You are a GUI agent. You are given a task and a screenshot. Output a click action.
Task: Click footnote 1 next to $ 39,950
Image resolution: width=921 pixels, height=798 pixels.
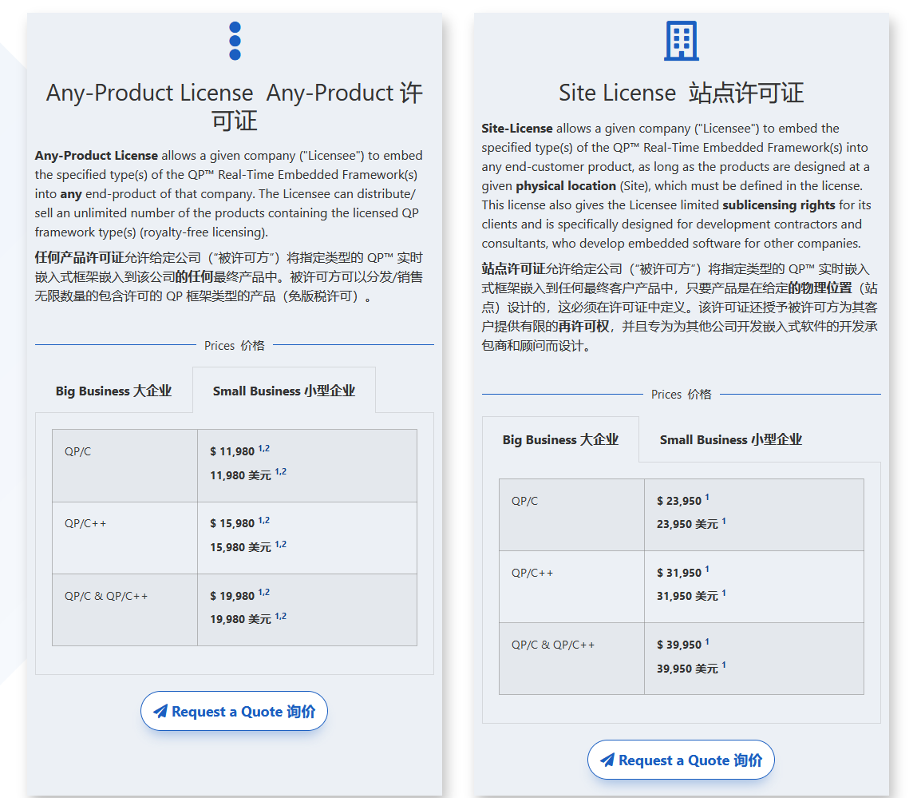tap(707, 641)
